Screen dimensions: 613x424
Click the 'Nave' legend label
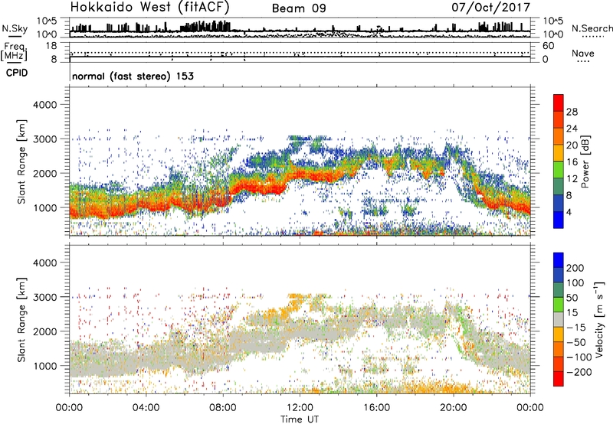click(x=583, y=53)
